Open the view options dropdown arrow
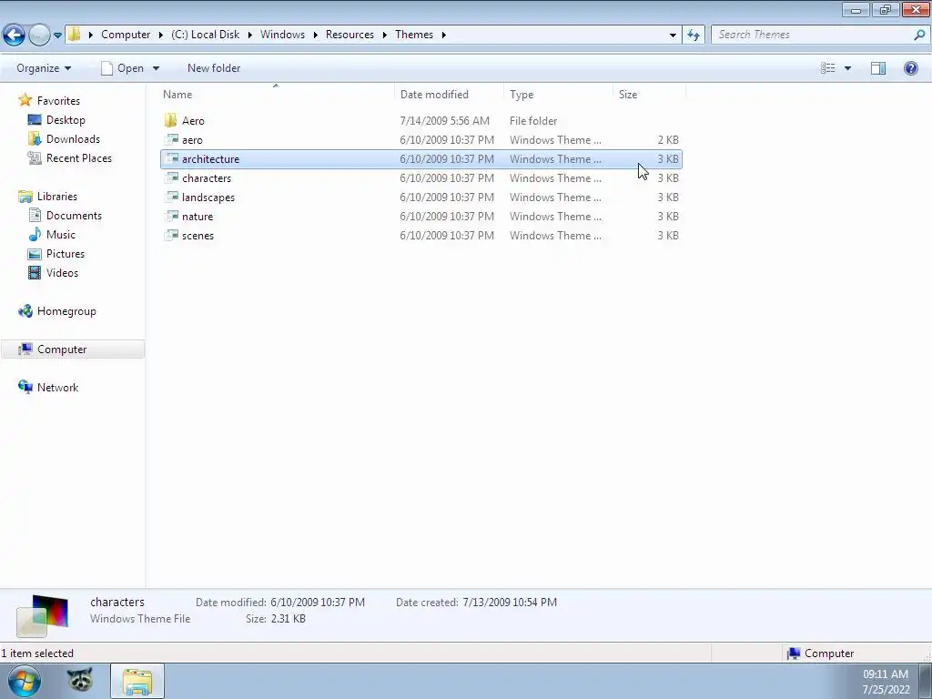 (x=847, y=68)
